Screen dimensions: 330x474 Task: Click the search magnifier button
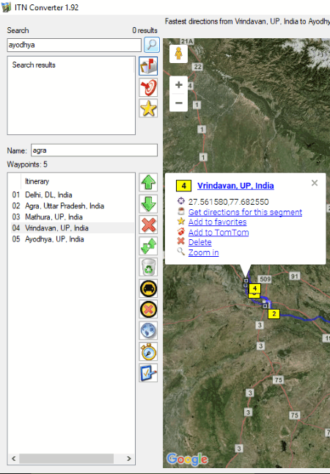click(151, 45)
